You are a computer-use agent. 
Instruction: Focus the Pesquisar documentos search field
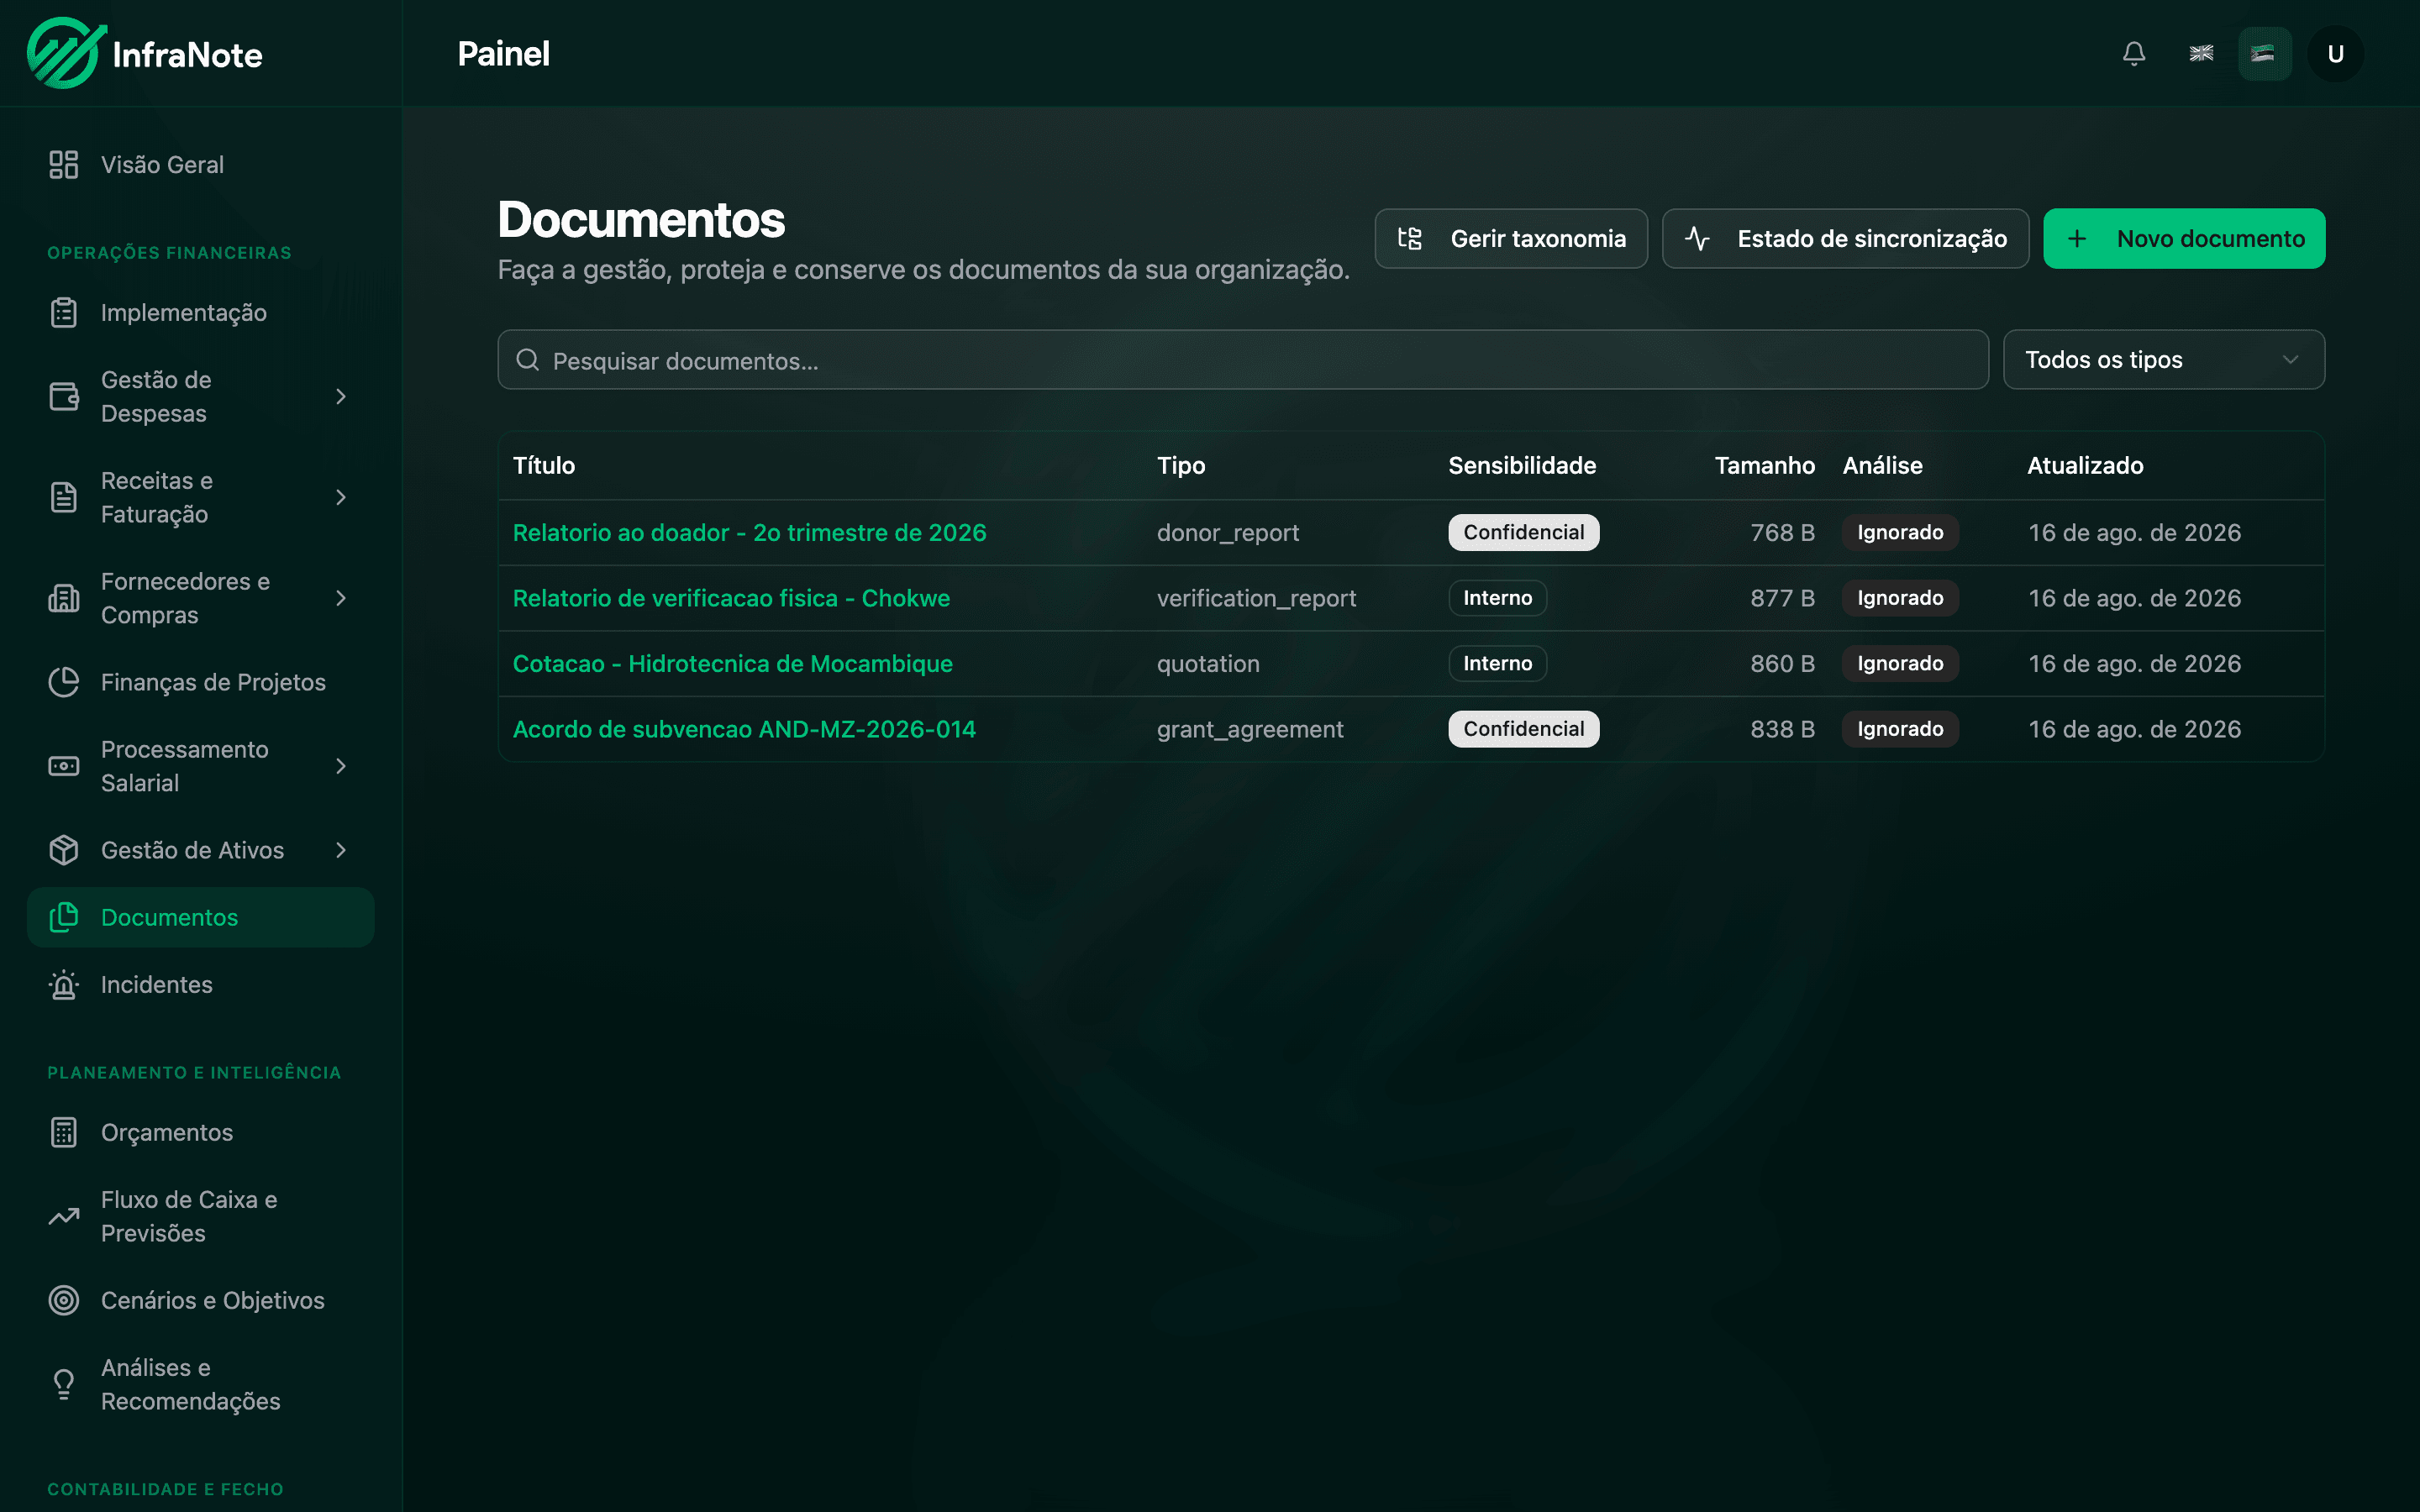(x=1243, y=360)
